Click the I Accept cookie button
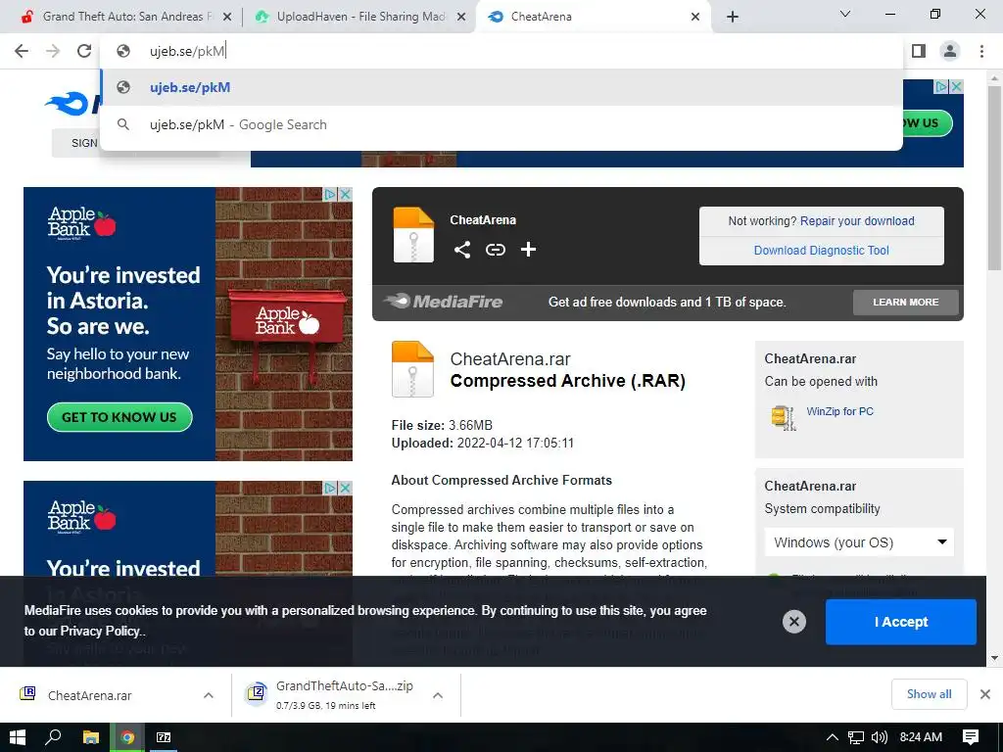Viewport: 1003px width, 752px height. pos(901,622)
